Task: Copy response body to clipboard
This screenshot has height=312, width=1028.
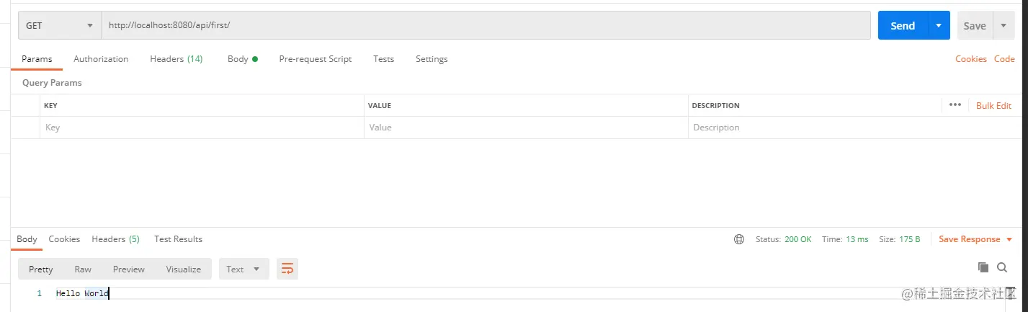Action: click(x=983, y=267)
